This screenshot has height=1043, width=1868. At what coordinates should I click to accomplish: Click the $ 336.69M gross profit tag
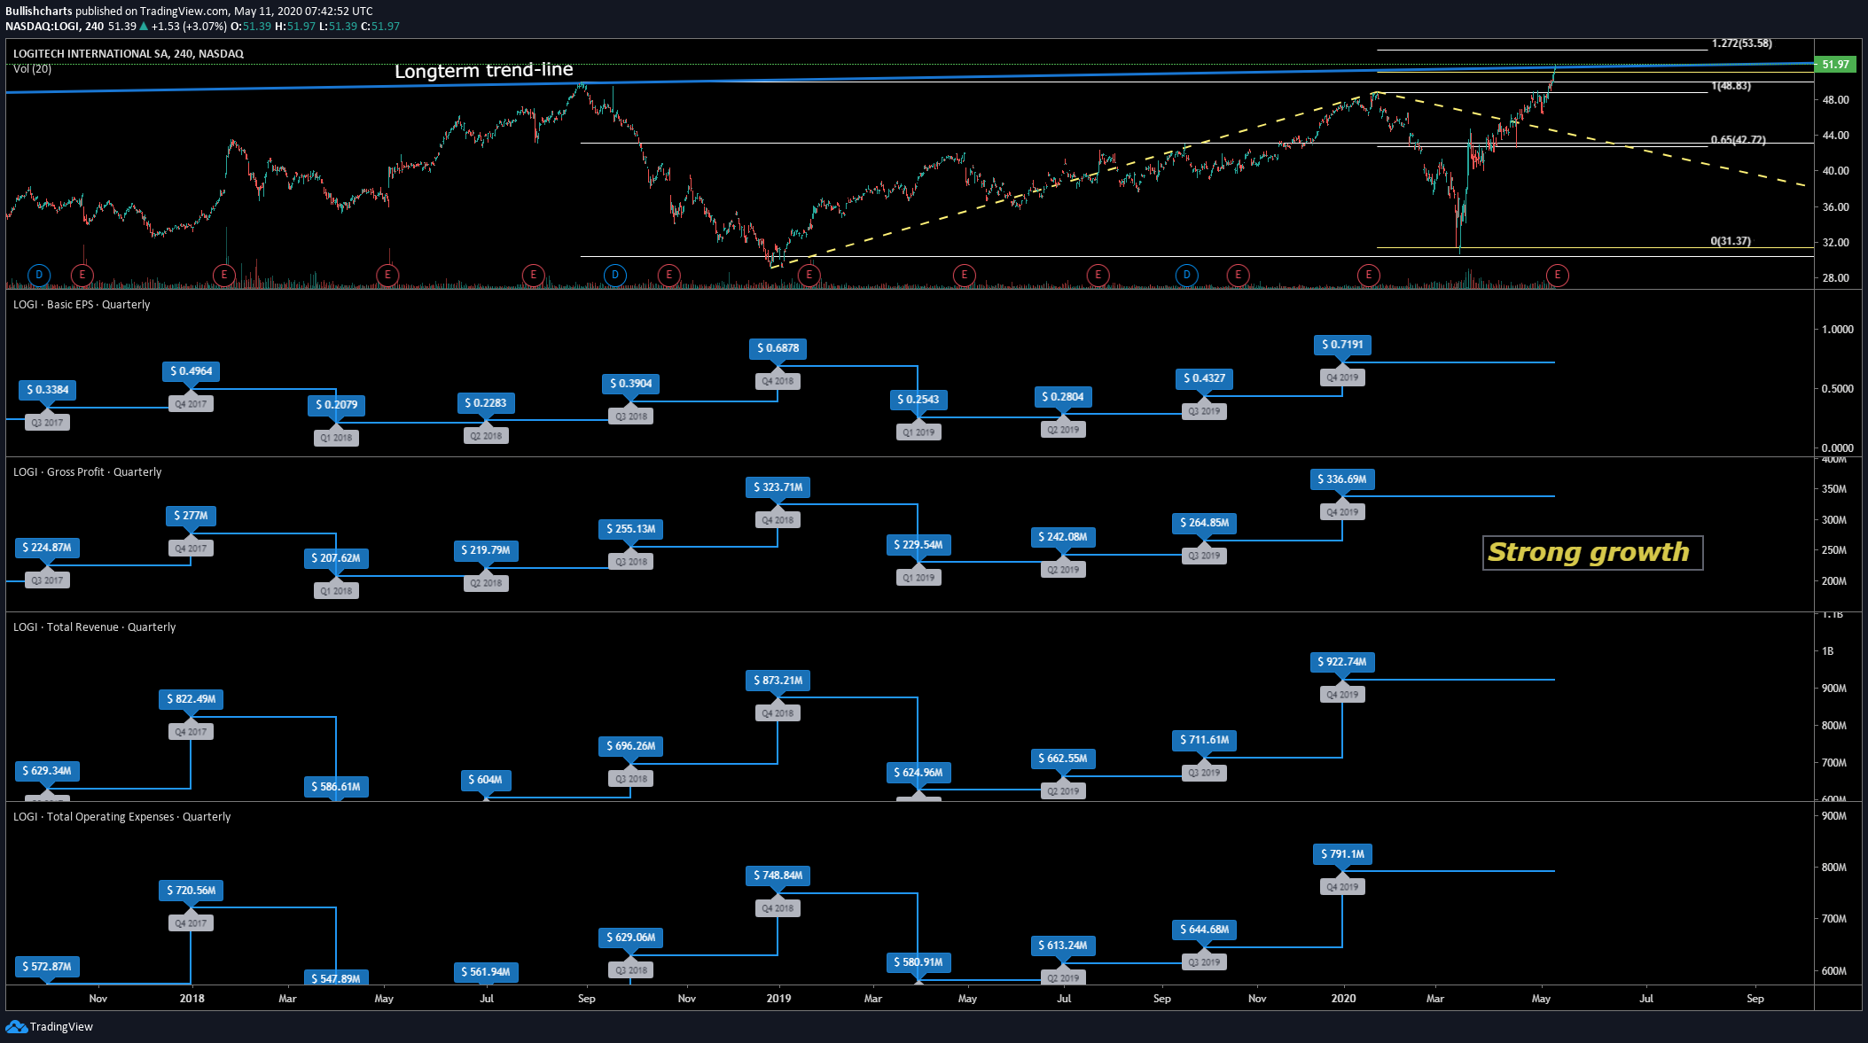tap(1342, 479)
